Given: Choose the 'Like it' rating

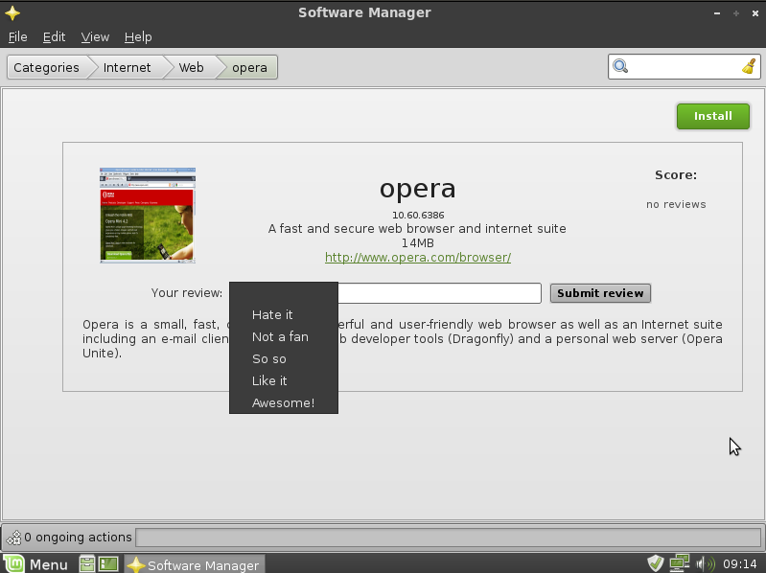Looking at the screenshot, I should (284, 380).
